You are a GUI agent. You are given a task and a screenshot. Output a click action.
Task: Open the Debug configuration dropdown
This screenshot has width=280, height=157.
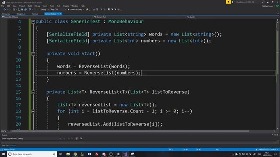pos(44,10)
